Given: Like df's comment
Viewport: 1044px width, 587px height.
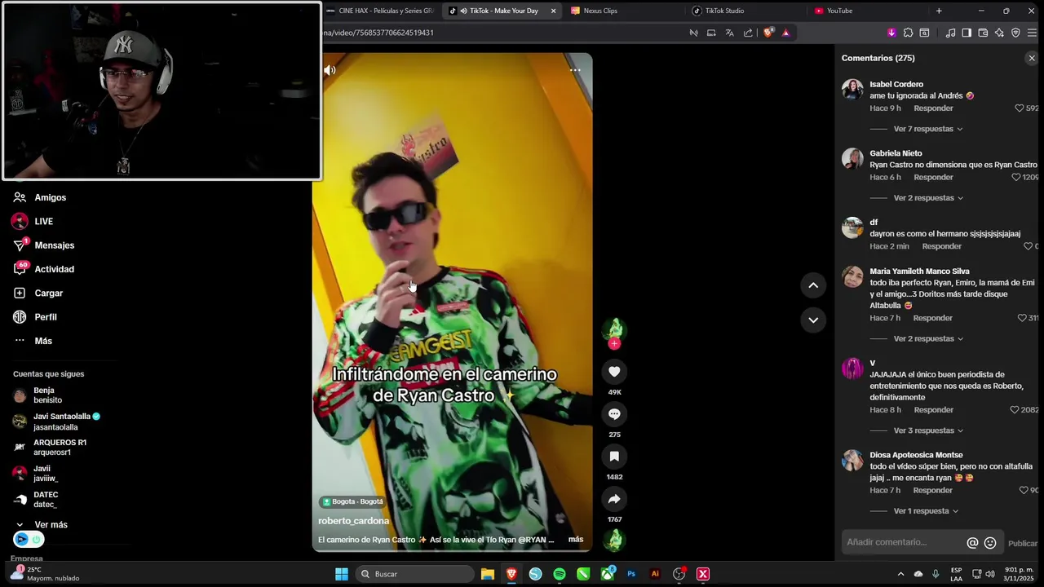Looking at the screenshot, I should (1029, 246).
